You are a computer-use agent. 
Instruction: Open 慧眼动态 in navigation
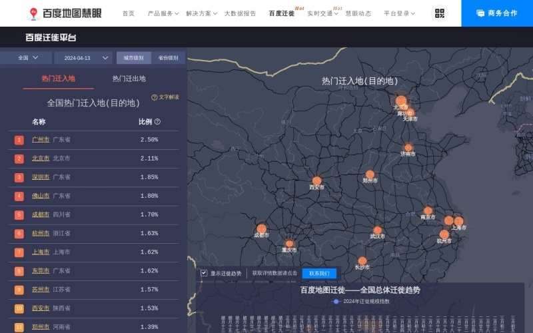tap(358, 13)
